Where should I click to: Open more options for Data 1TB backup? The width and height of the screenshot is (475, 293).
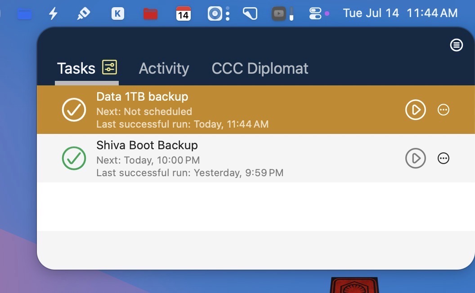(x=443, y=110)
